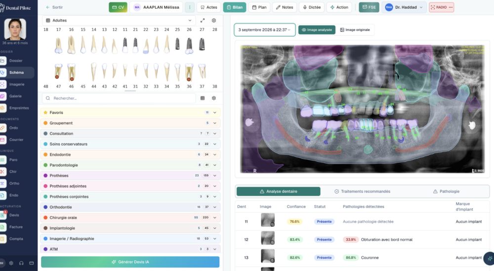Viewport: 494px width, 271px height.
Task: Select implant tooth 26 on chart
Action: coord(189,46)
